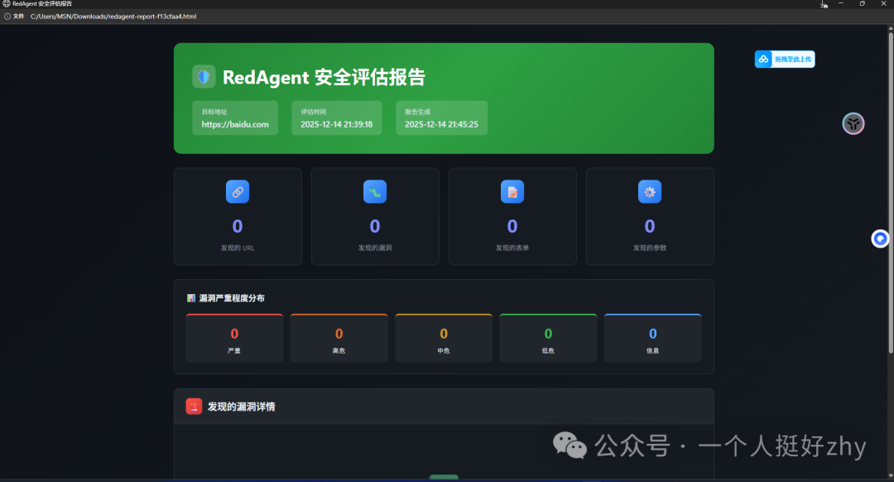Click the document icon on the 发现的表单 card
Viewport: 894px width, 482px height.
point(512,191)
